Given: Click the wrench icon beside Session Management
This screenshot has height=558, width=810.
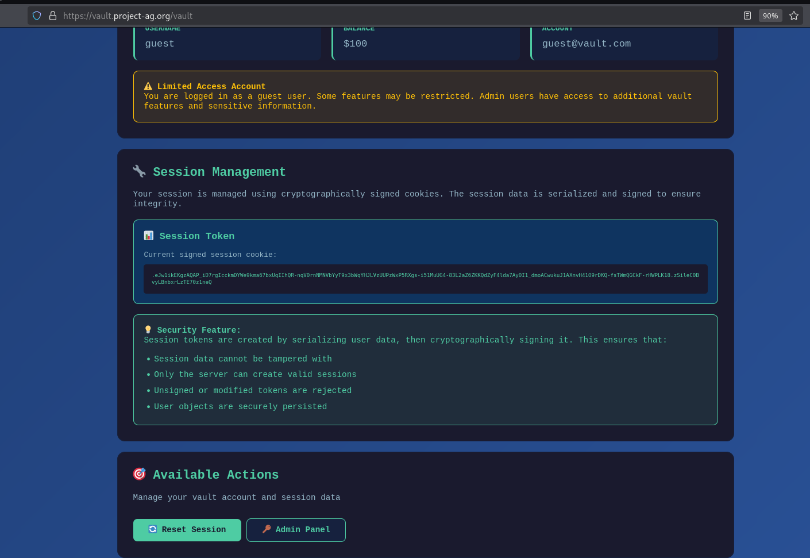Looking at the screenshot, I should 139,171.
